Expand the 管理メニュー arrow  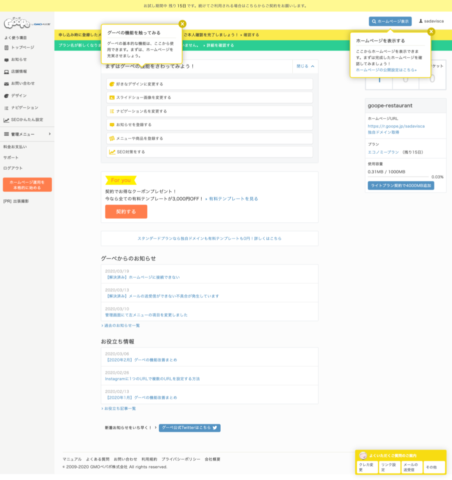click(x=50, y=134)
